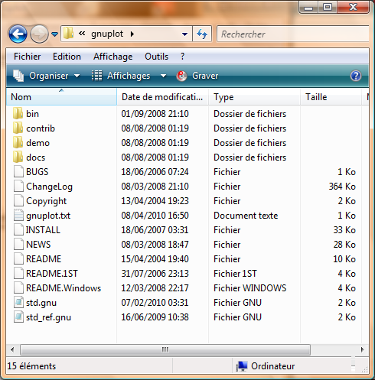Select the NEWS file icon
This screenshot has width=375, height=380.
tap(18, 244)
